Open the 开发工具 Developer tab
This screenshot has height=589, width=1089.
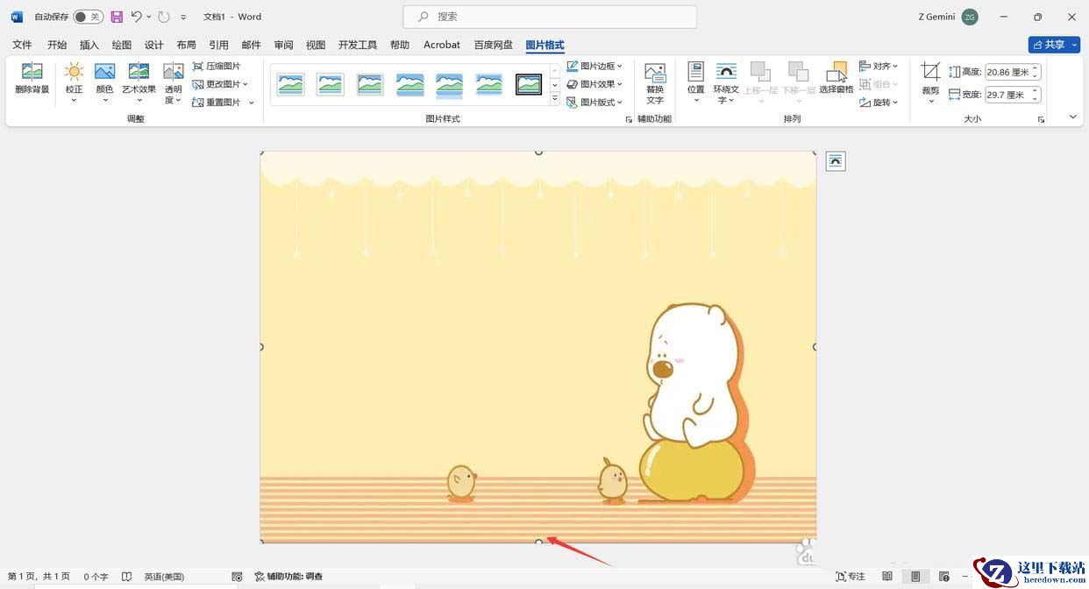pyautogui.click(x=358, y=45)
